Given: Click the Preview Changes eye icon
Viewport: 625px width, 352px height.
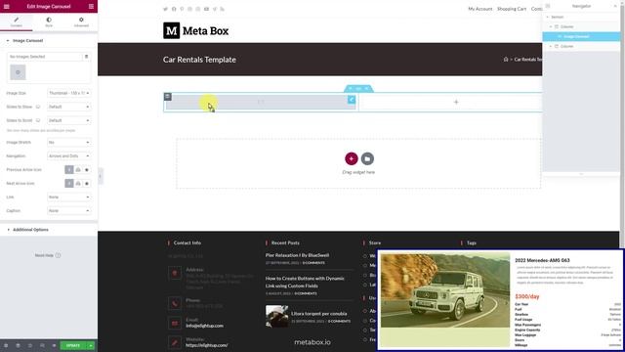Looking at the screenshot, I should (x=54, y=345).
